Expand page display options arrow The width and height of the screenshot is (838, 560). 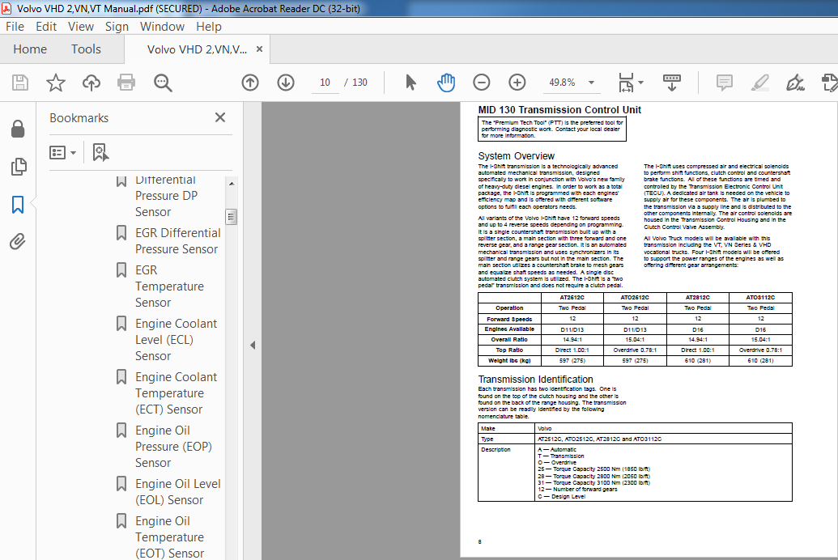click(x=640, y=83)
